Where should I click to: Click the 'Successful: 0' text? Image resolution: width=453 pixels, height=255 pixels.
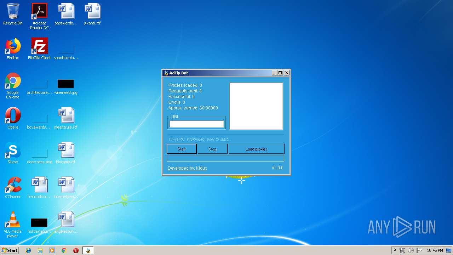(182, 97)
